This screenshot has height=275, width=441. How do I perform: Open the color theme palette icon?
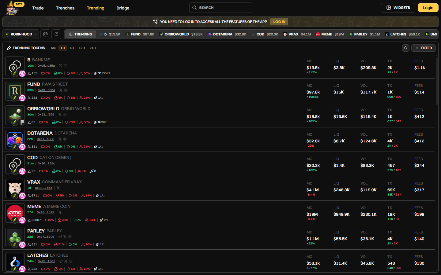point(45,34)
